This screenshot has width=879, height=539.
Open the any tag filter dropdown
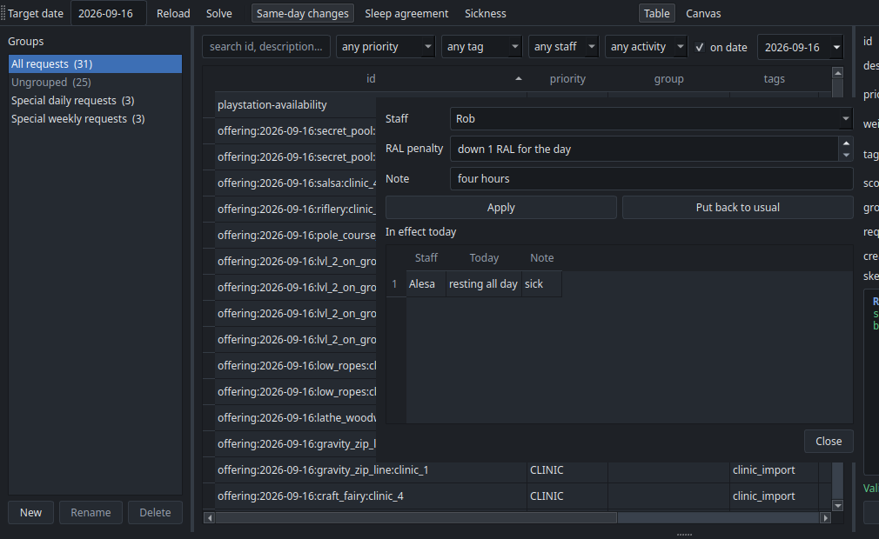pyautogui.click(x=481, y=47)
